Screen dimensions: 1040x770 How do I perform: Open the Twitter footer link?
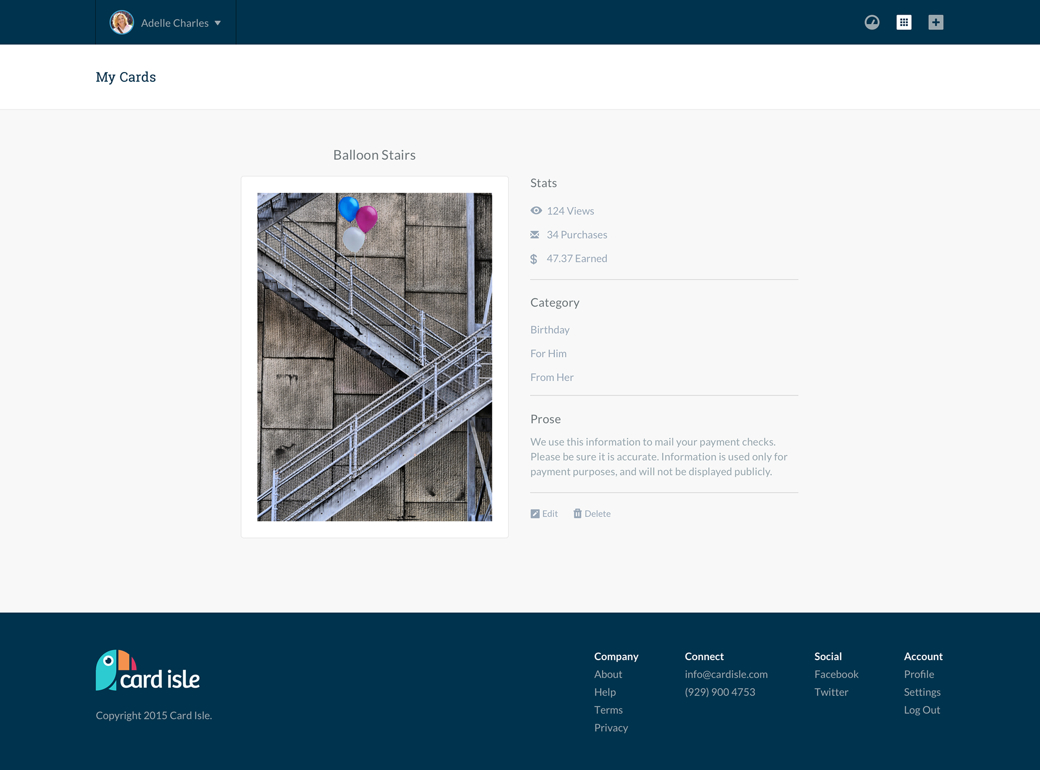(x=831, y=692)
